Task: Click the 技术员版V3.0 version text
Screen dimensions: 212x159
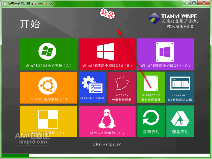Action: pyautogui.click(x=180, y=26)
